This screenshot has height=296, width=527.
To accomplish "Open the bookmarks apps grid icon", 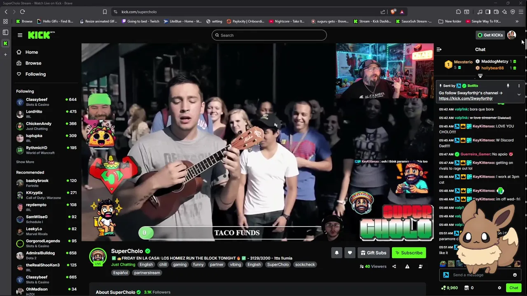I will (x=5, y=21).
